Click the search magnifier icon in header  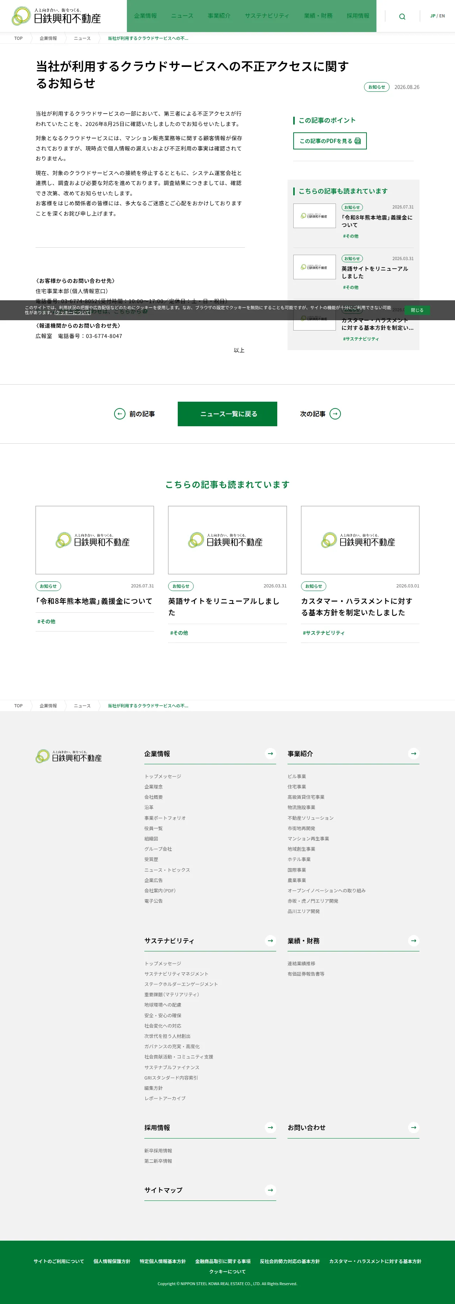point(402,16)
